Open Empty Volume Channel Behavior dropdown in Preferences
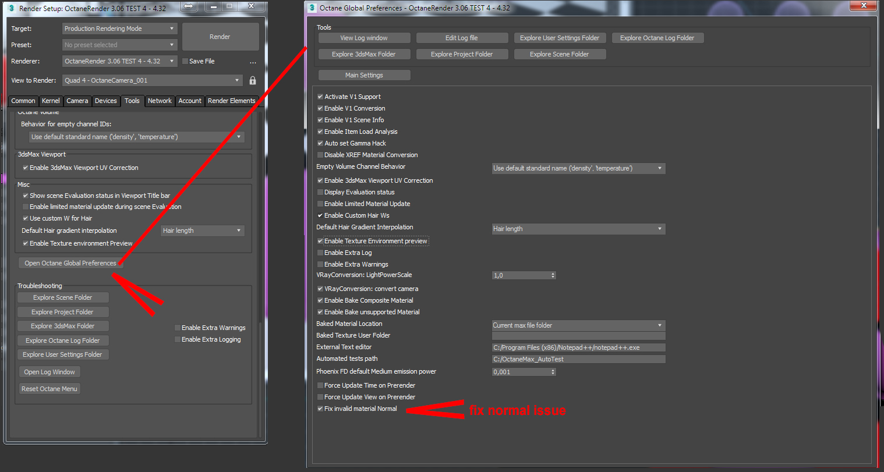 click(x=578, y=168)
